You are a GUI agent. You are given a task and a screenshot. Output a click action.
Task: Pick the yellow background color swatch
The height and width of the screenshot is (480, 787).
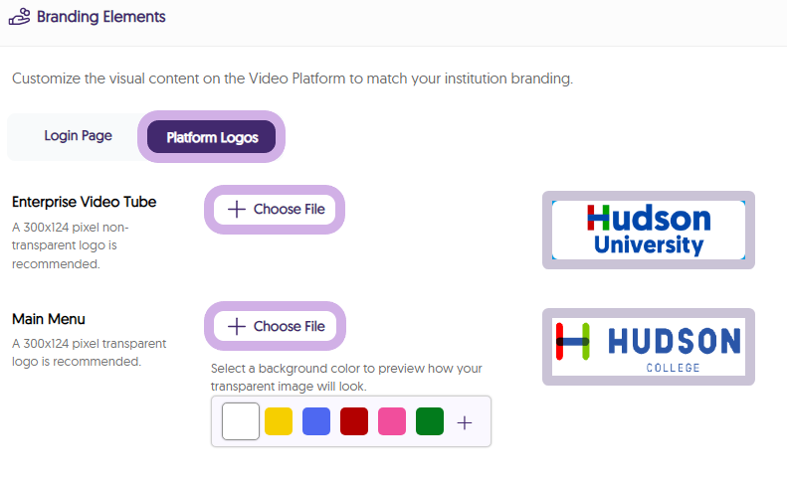pos(279,421)
